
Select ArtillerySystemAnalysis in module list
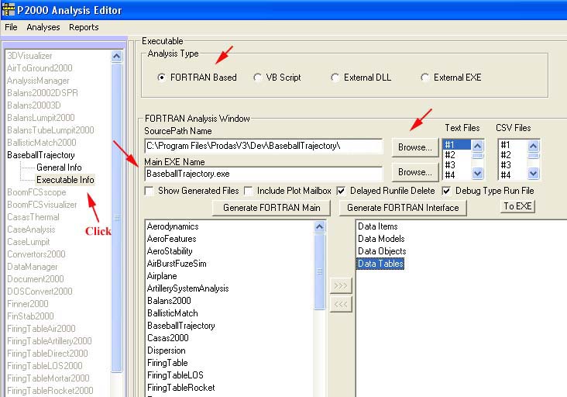click(187, 288)
